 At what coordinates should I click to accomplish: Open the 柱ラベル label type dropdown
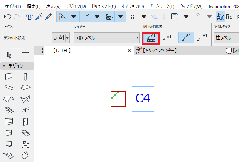coord(226,38)
